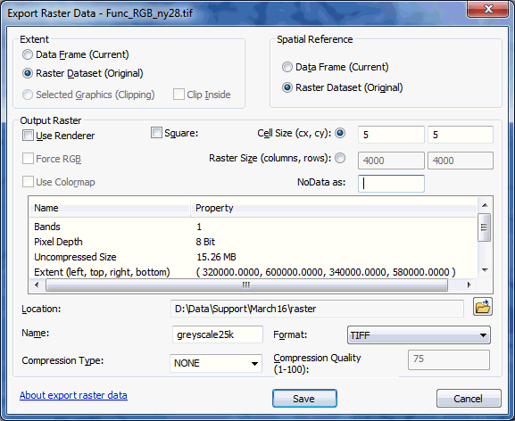Viewport: 515px width, 421px height.
Task: Tick the Square checkbox
Action: [x=156, y=133]
